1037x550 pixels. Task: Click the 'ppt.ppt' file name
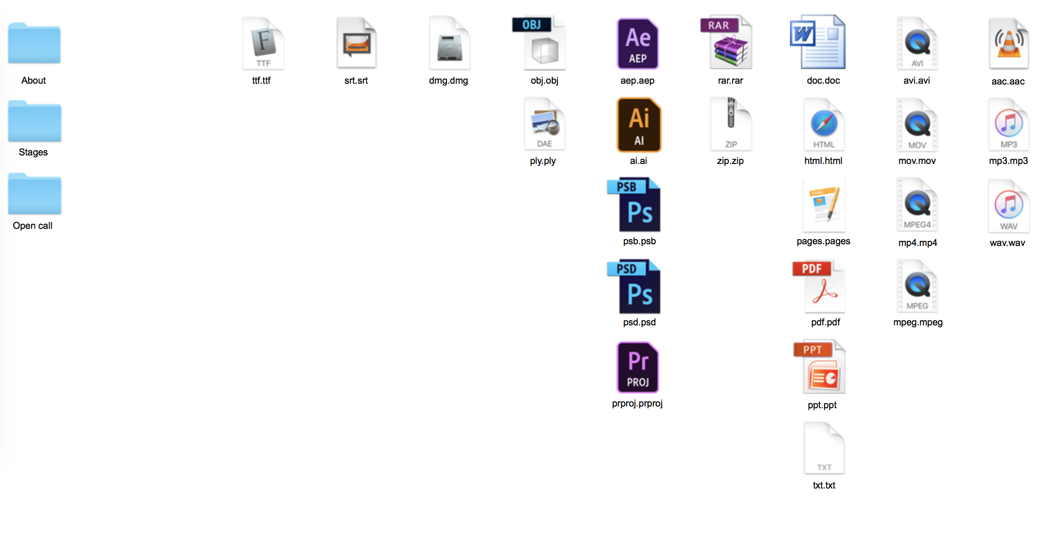pyautogui.click(x=822, y=405)
